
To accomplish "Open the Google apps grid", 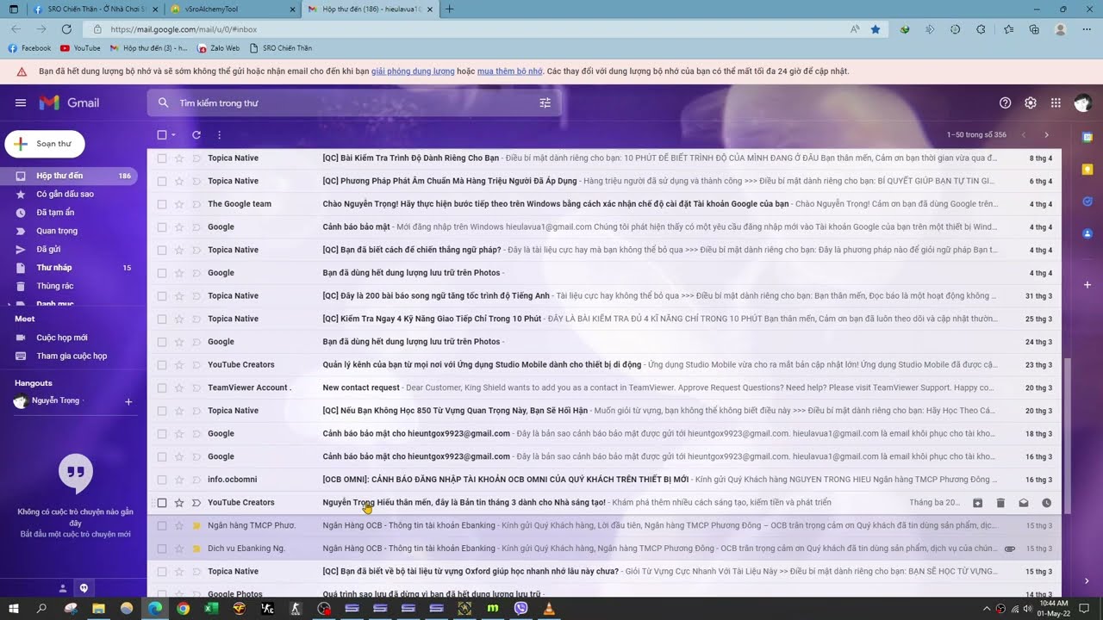I will click(x=1056, y=102).
